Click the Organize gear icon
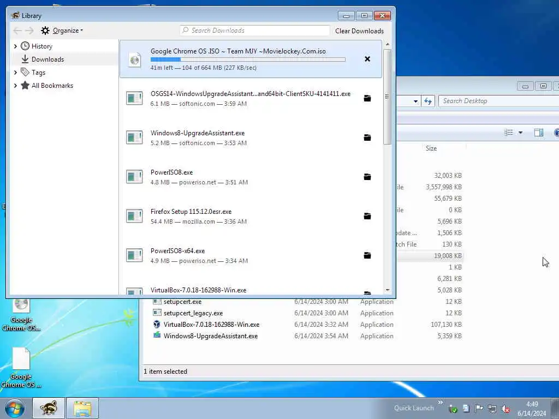 point(45,31)
